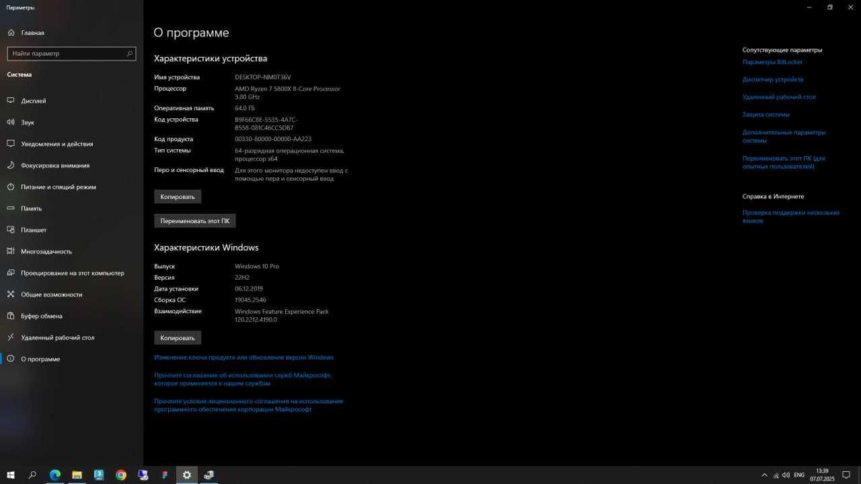Viewport: 861px width, 484px height.
Task: Launch Google Chrome from the taskbar
Action: coord(121,475)
